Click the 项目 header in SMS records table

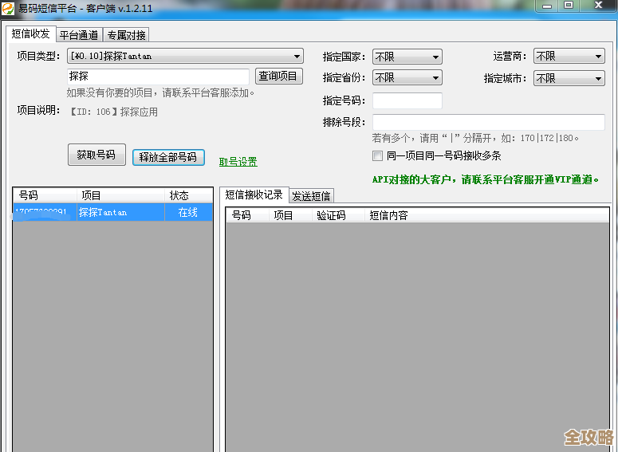point(291,215)
